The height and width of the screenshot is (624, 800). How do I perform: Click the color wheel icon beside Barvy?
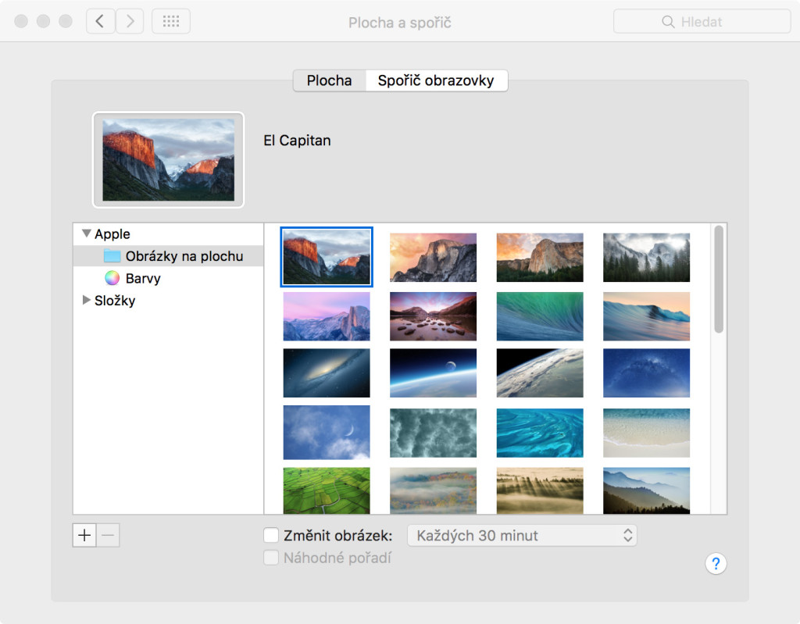click(x=112, y=278)
